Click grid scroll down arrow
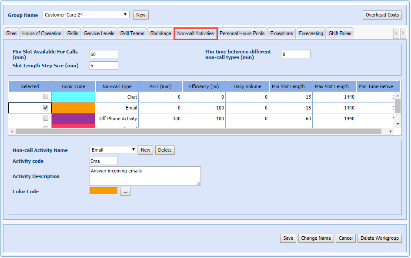The width and height of the screenshot is (411, 258). [397, 124]
